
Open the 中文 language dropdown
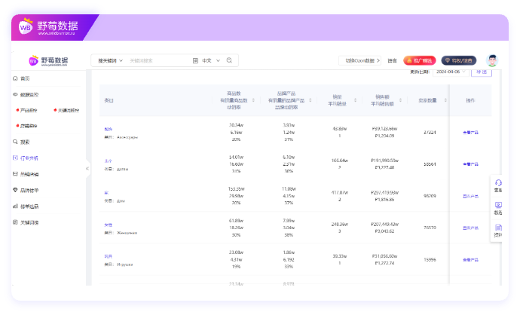click(x=211, y=61)
